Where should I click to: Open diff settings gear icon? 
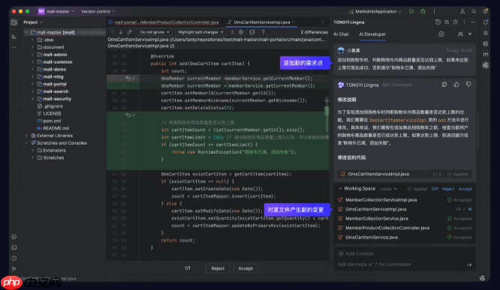241,32
